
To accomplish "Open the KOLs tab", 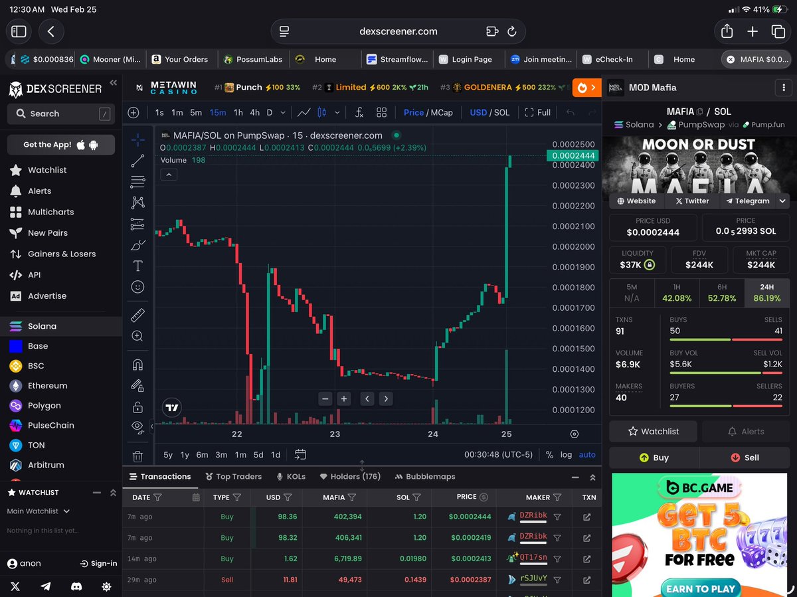I will pyautogui.click(x=291, y=476).
